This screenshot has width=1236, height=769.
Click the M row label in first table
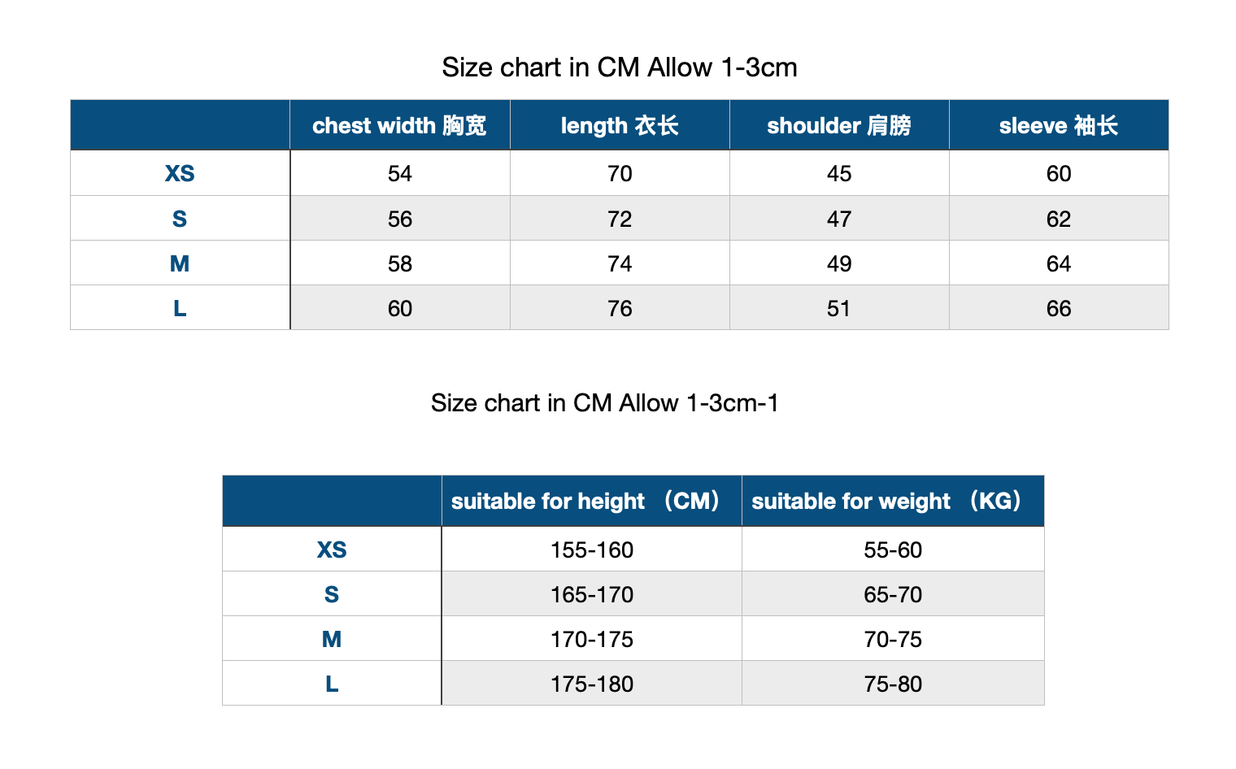click(180, 263)
